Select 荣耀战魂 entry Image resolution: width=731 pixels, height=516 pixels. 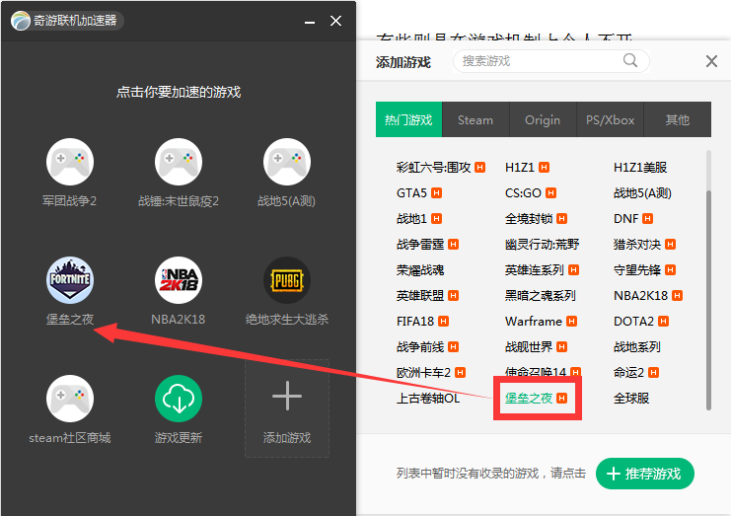point(420,270)
